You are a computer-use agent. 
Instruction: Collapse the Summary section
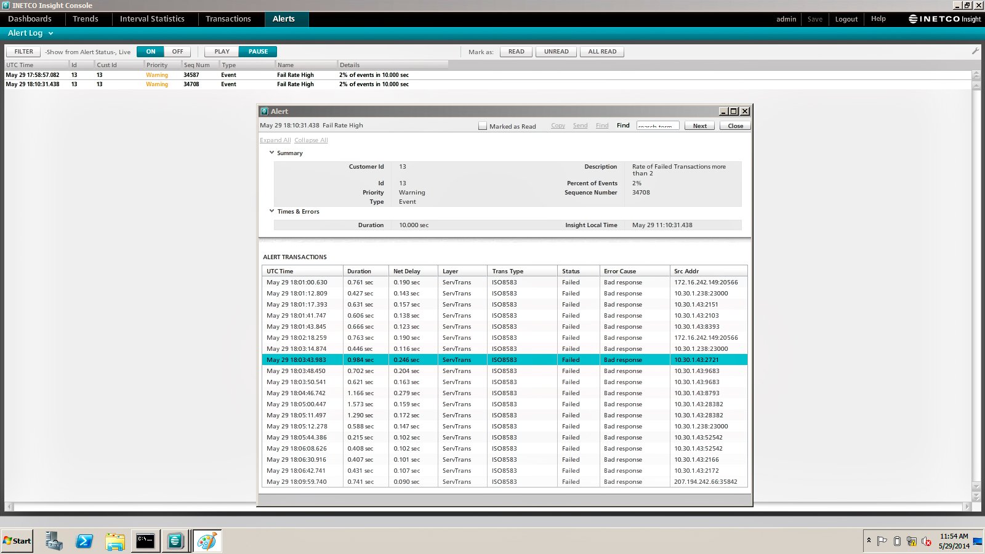point(271,153)
